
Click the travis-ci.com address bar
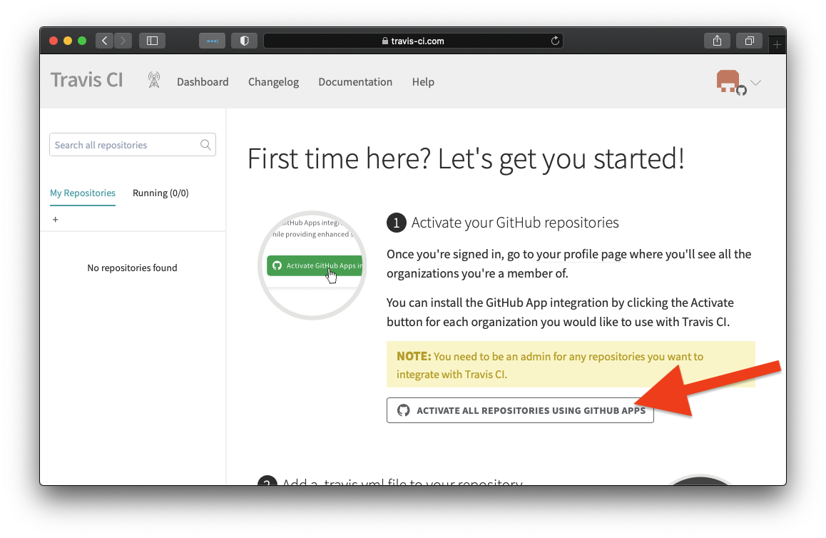[x=413, y=41]
